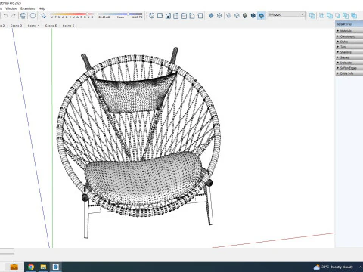Switch to the Back view
Image resolution: width=363 pixels, height=272 pixels.
(184, 16)
